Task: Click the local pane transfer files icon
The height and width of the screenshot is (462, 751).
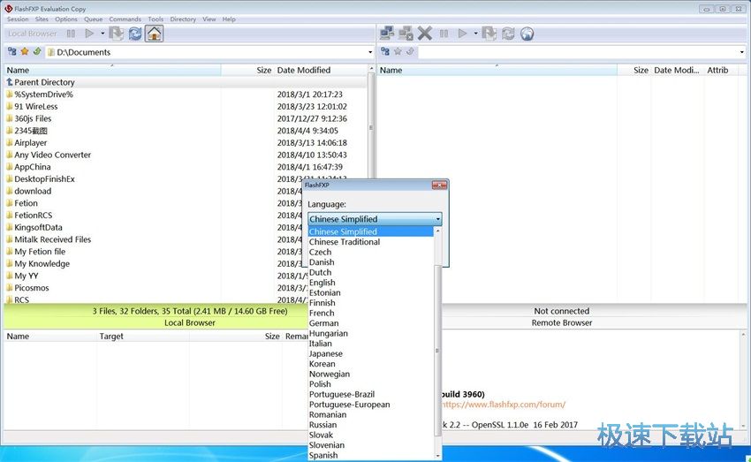Action: (116, 34)
